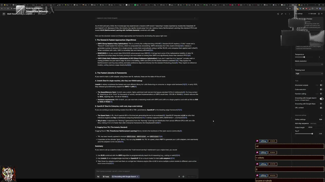Focus the prompt text input field
325x182 pixels.
pos(147,171)
